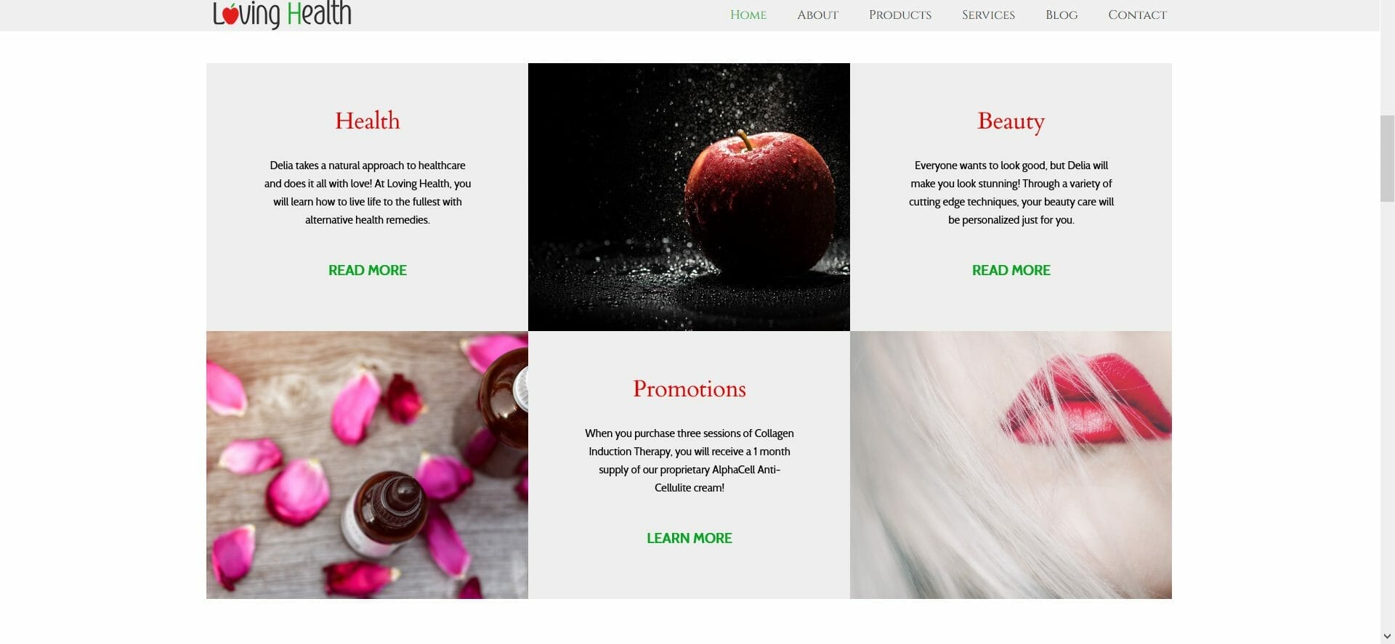Click Read More under Beauty
The image size is (1395, 644).
click(1011, 270)
